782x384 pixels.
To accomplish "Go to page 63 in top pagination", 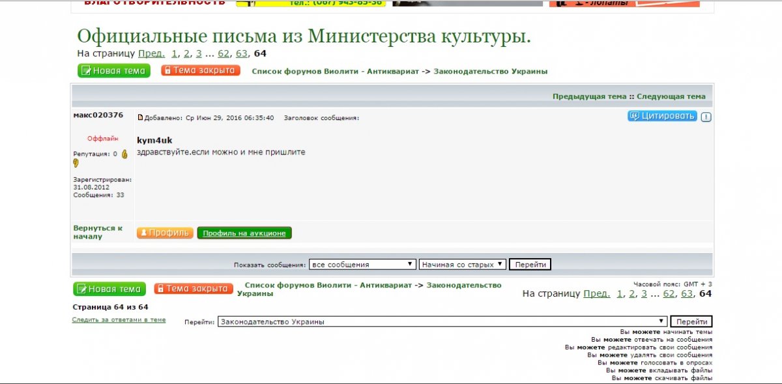I will click(241, 53).
